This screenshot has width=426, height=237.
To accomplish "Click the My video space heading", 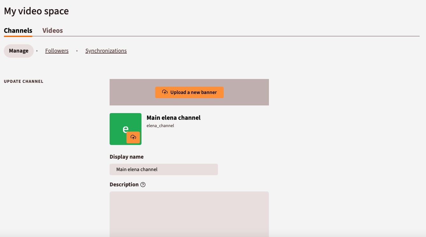I will (x=36, y=11).
